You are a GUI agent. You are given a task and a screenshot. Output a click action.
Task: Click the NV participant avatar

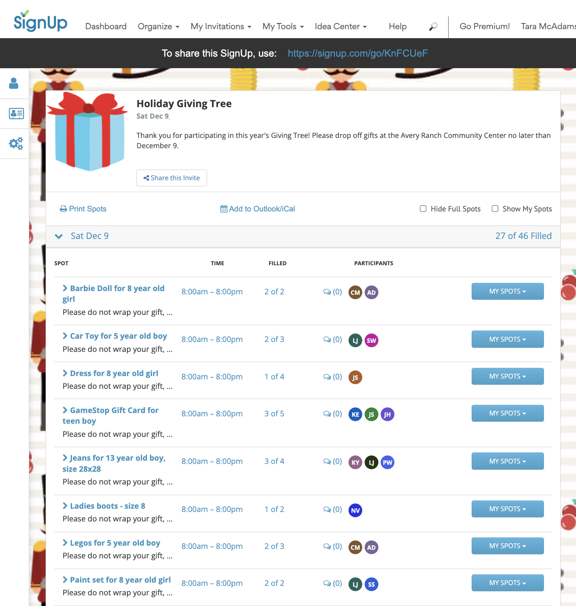click(355, 510)
